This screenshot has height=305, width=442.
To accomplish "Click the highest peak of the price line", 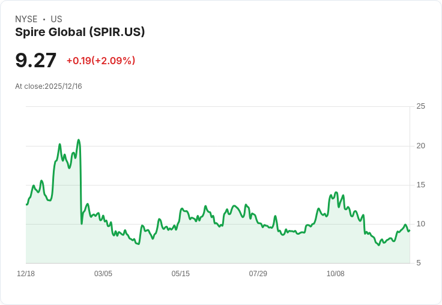I will 79,140.
